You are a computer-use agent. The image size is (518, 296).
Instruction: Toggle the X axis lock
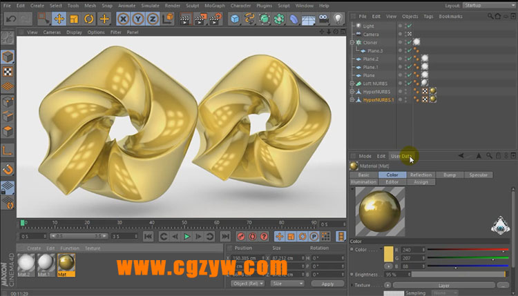[123, 19]
